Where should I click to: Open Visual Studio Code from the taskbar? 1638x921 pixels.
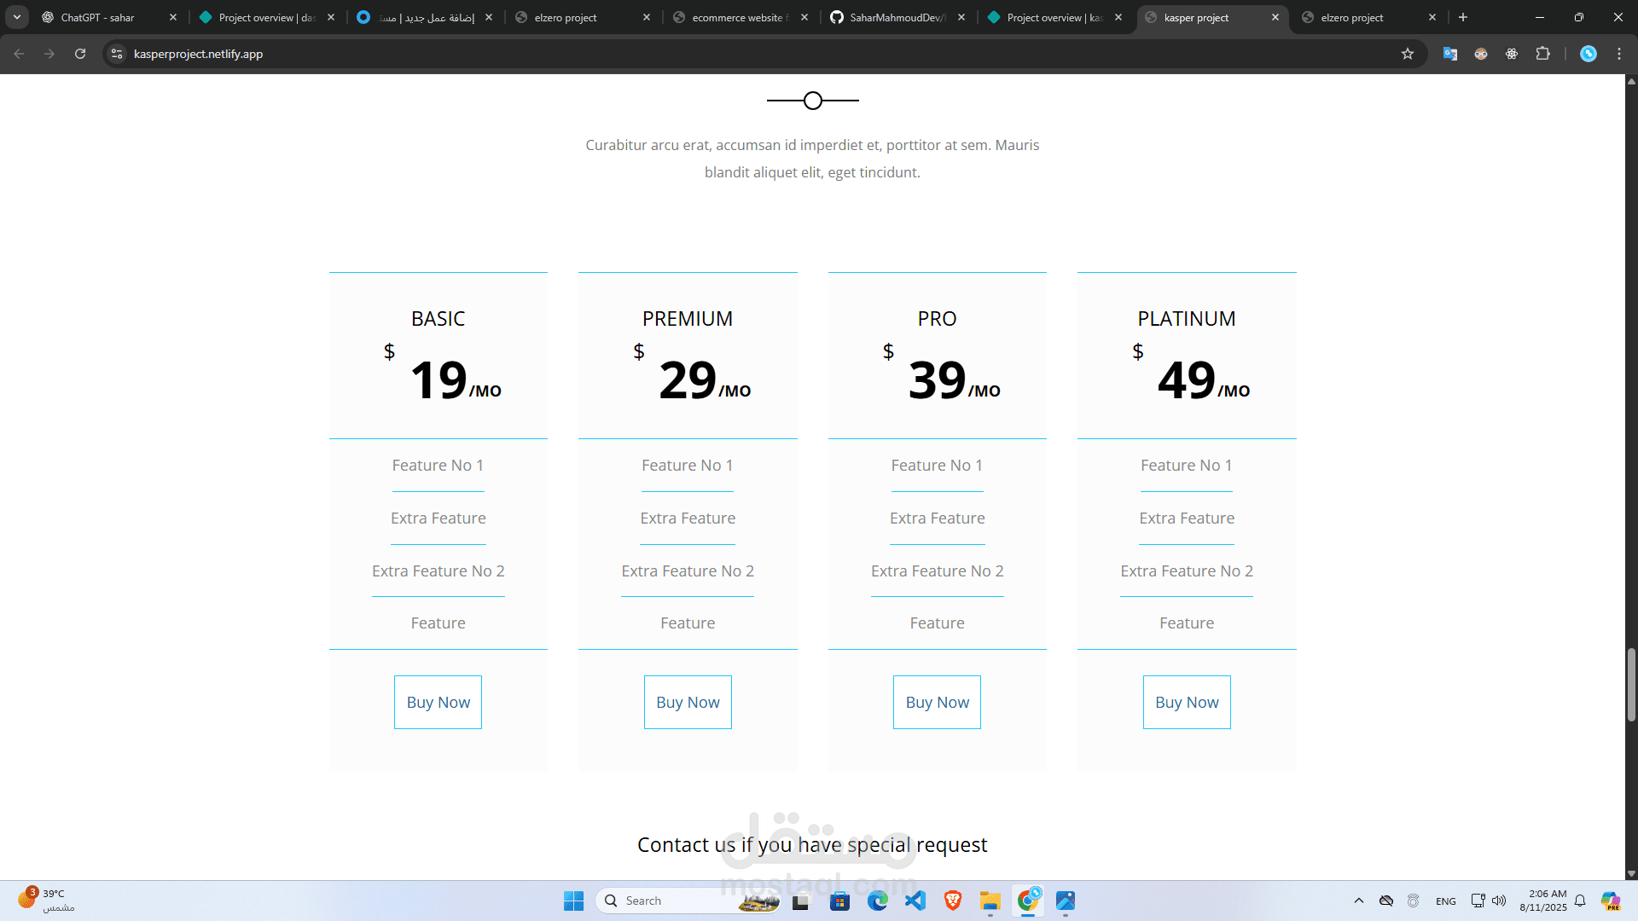tap(915, 901)
